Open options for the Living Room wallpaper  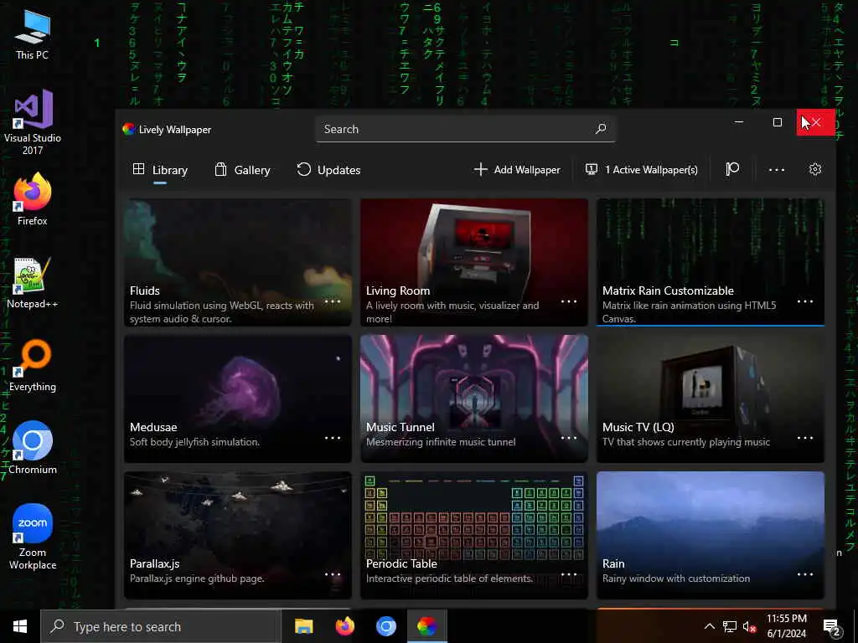569,301
